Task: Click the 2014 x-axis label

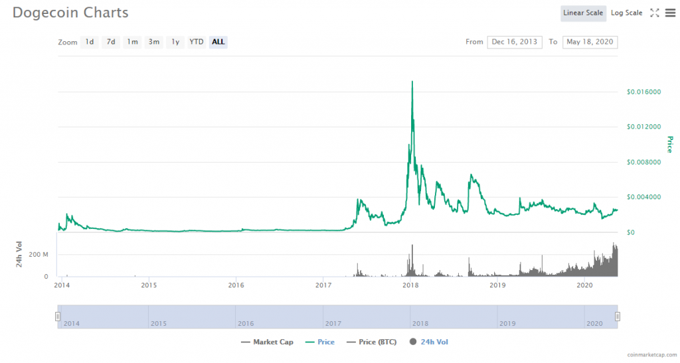Action: coord(62,285)
